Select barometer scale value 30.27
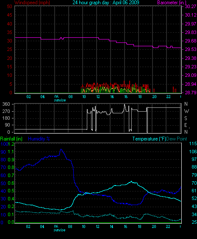This screenshot has height=239, width=197. (x=191, y=6)
